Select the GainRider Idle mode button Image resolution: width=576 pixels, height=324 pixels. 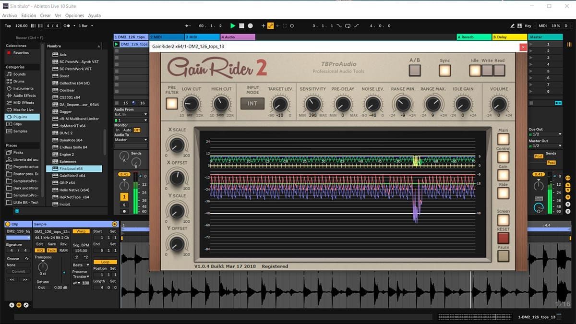tap(475, 71)
